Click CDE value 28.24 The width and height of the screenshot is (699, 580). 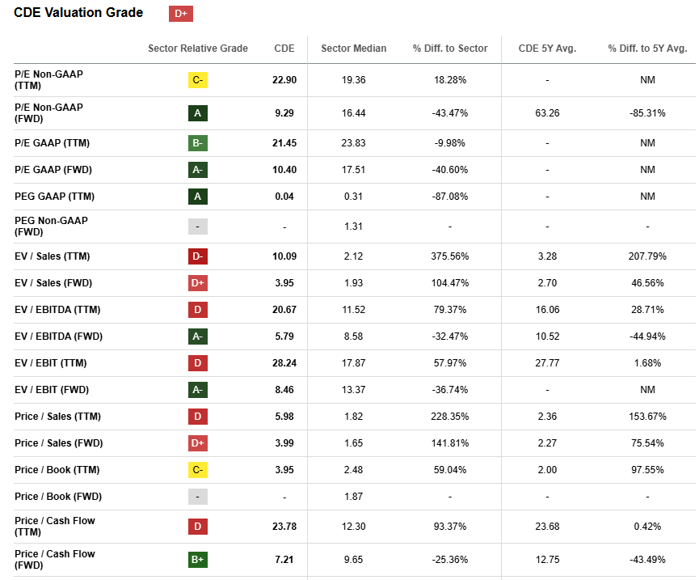click(x=284, y=363)
